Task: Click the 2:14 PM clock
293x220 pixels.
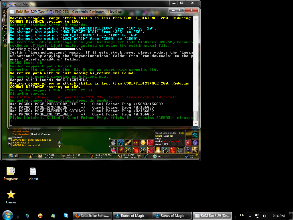Action: click(x=278, y=216)
